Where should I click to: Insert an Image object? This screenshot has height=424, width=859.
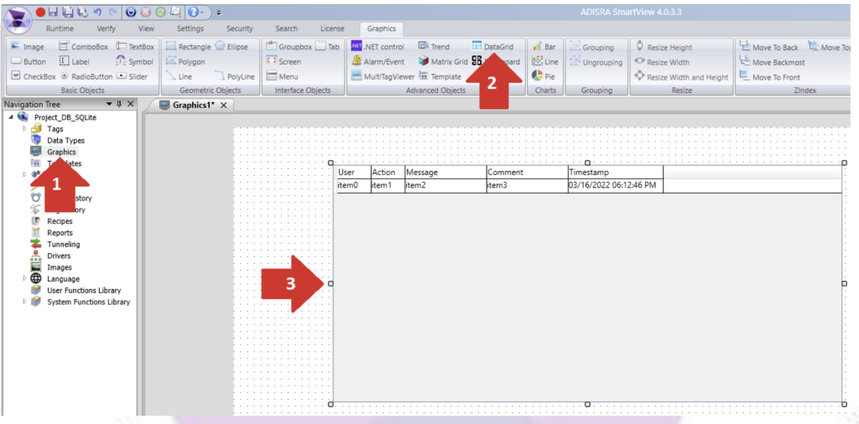tap(28, 47)
